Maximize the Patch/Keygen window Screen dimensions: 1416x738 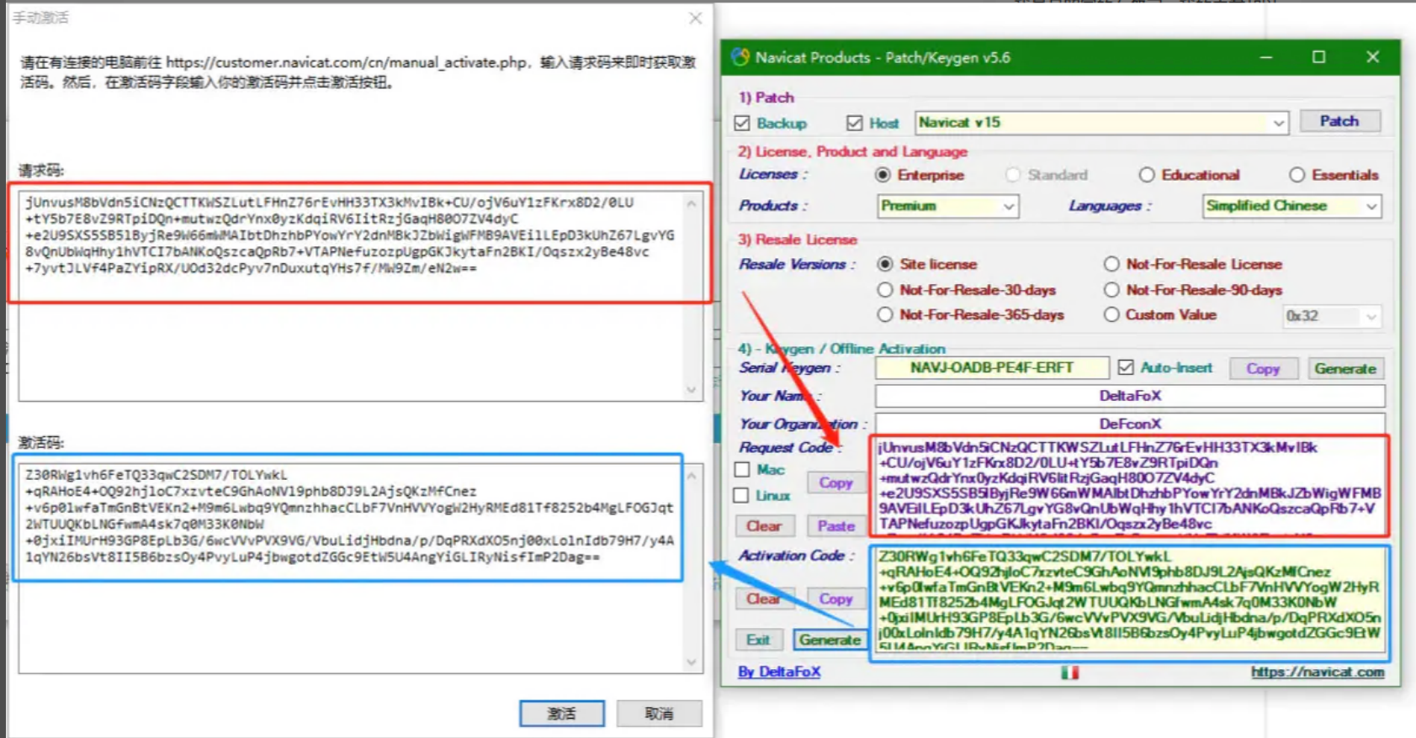pyautogui.click(x=1319, y=57)
